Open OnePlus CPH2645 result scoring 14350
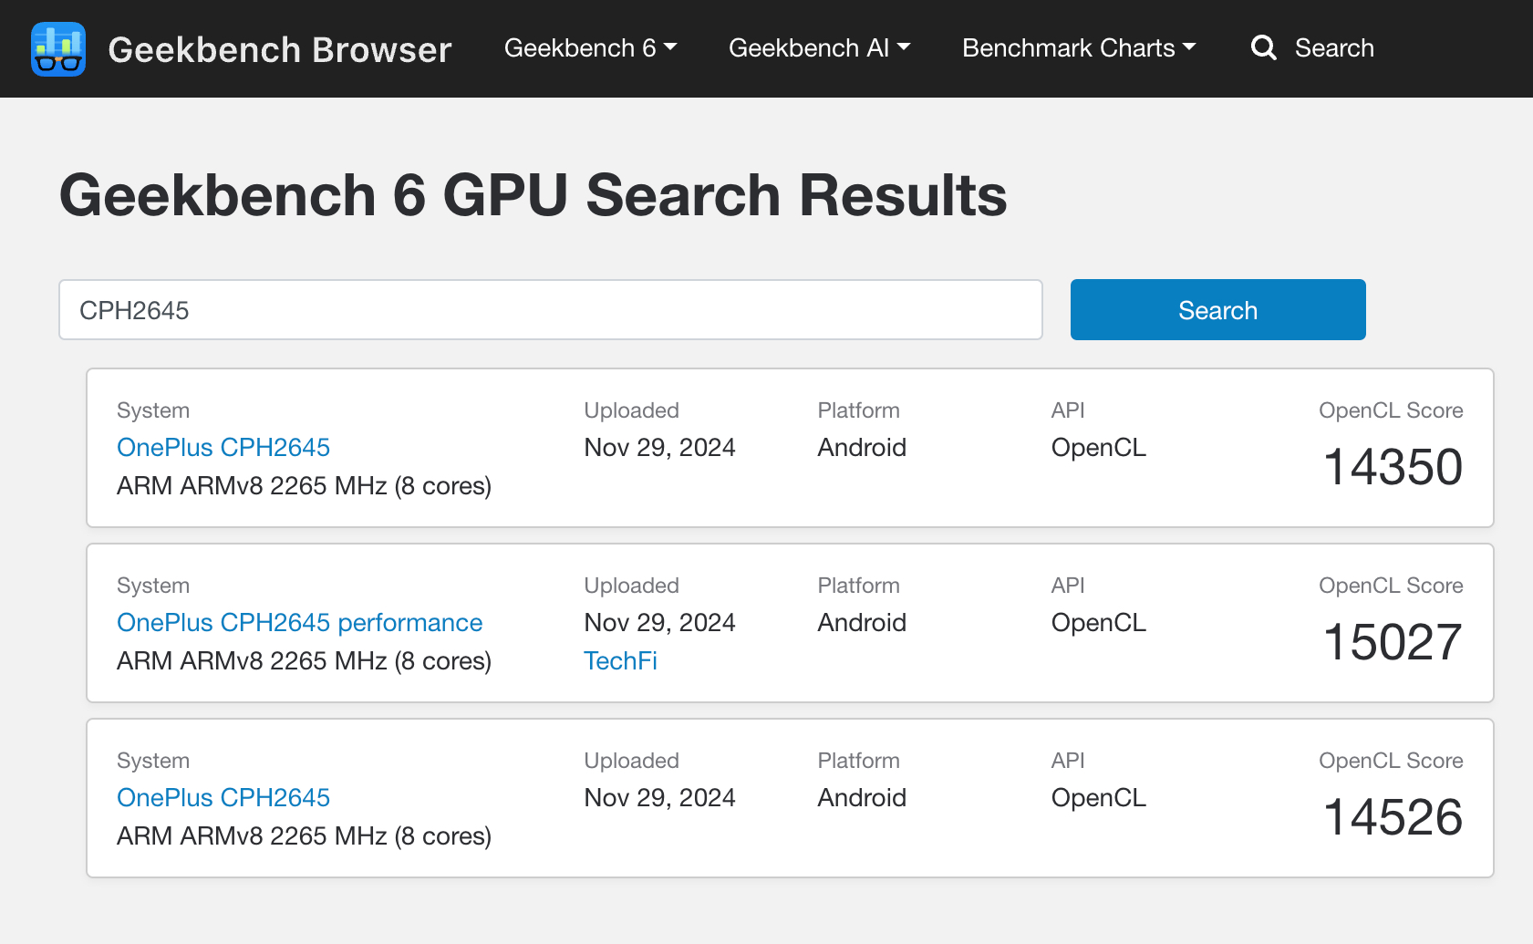The height and width of the screenshot is (944, 1533). point(223,448)
